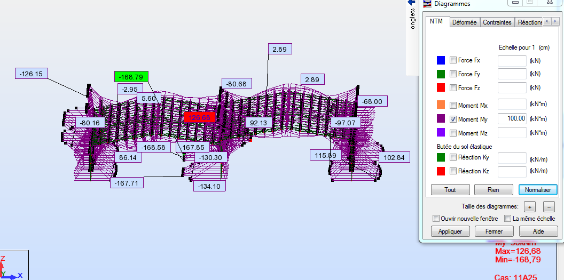Click the -167.71 value label
564x280 pixels.
[x=127, y=183]
